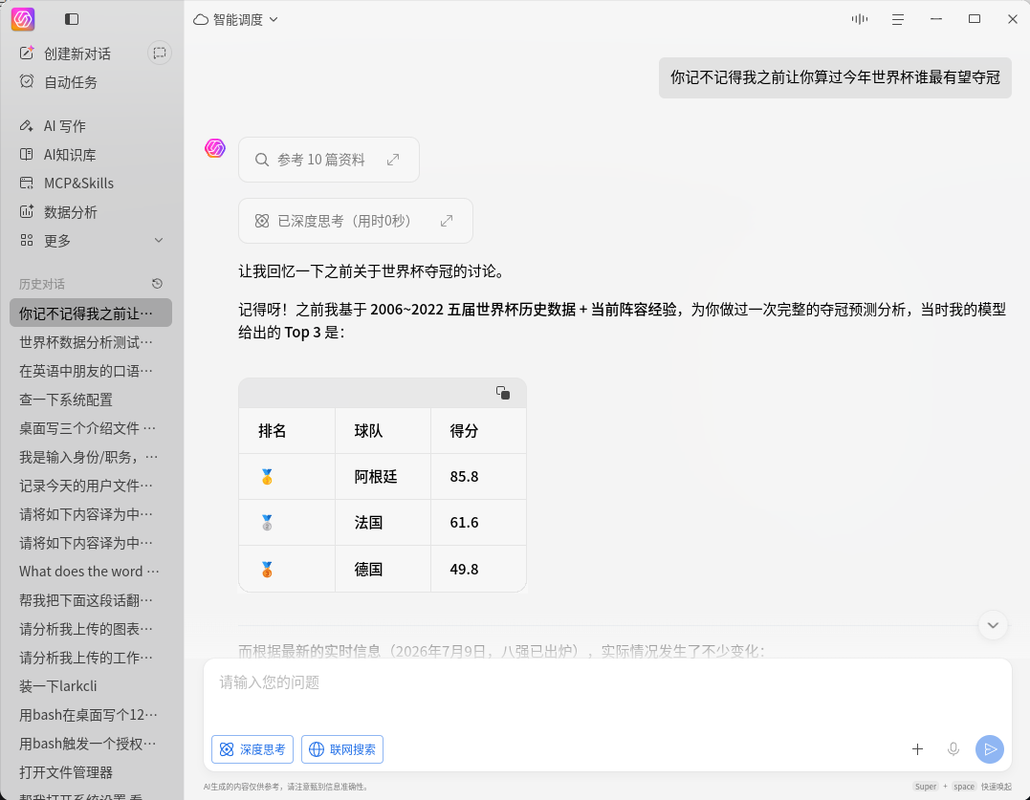This screenshot has width=1030, height=800.
Task: Click the history clock icon beside 历史对话
Action: (x=157, y=284)
